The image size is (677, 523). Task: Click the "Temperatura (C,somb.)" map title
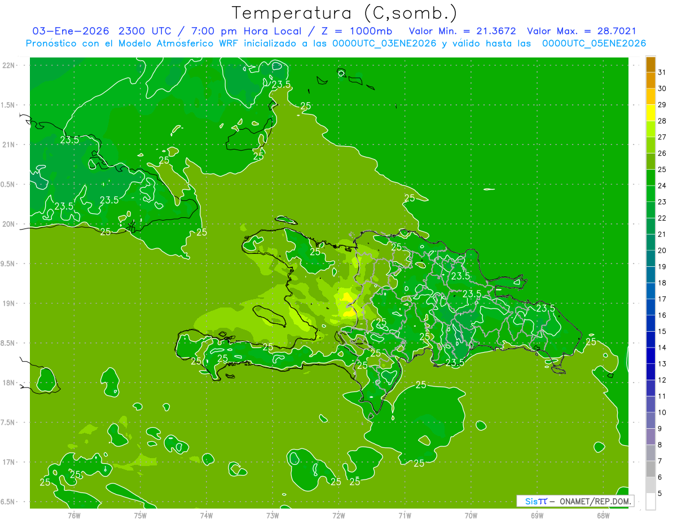pyautogui.click(x=345, y=13)
